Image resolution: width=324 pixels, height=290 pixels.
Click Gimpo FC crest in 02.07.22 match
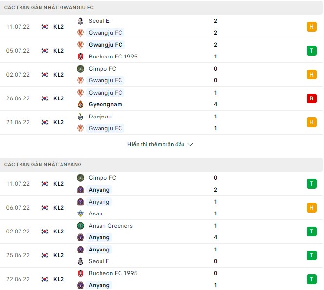(81, 69)
